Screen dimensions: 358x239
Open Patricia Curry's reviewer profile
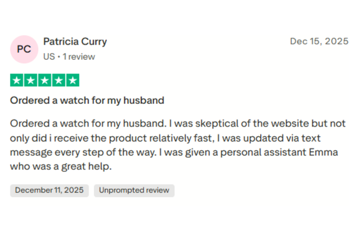(x=75, y=42)
